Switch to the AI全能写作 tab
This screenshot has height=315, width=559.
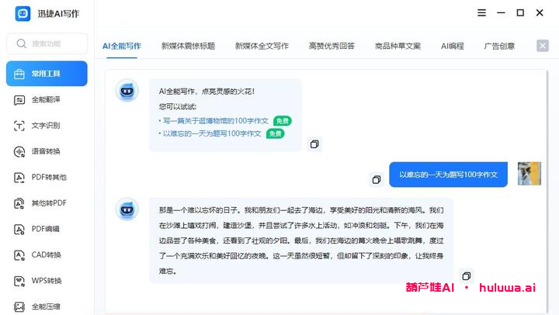[122, 46]
